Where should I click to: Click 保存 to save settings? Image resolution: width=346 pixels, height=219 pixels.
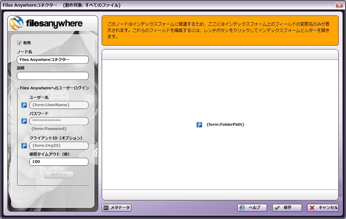click(287, 208)
